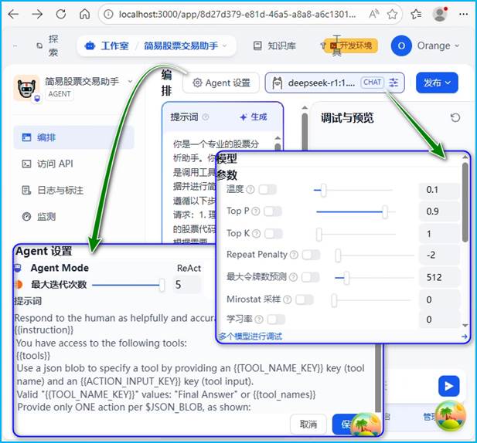View site information icon in address bar
Screen dimensions: 477x443
[x=108, y=14]
